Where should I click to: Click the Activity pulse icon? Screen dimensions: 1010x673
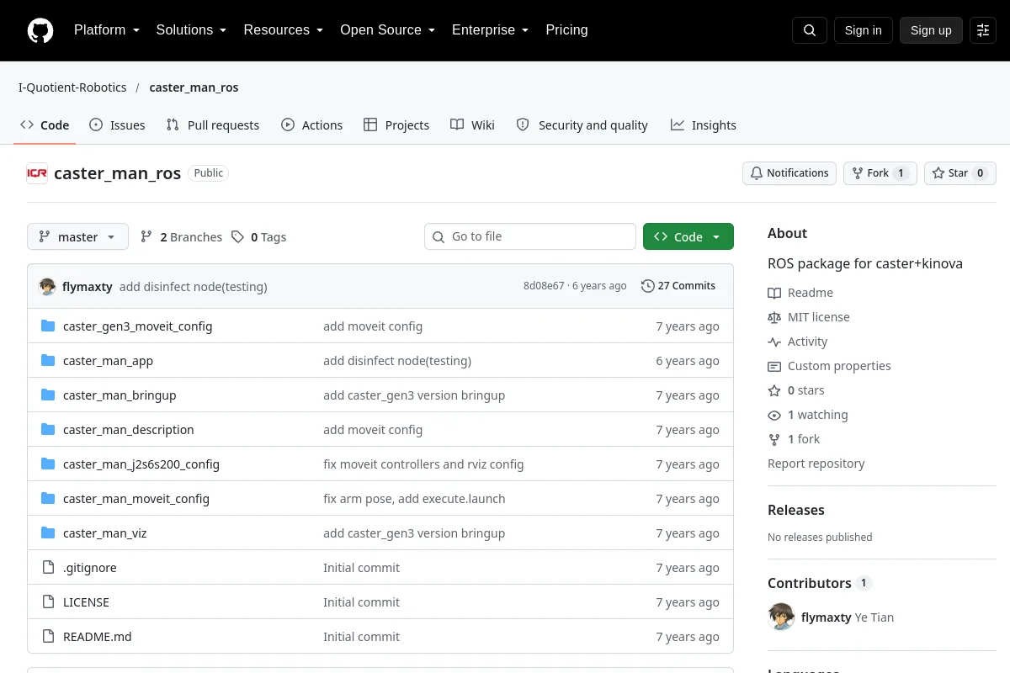coord(774,342)
